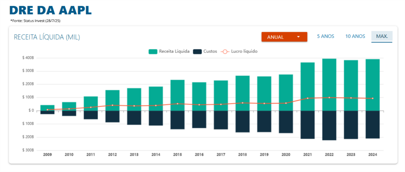Click the green revenue bar for 2019
Viewport: 405px width, 172px height.
264,93
